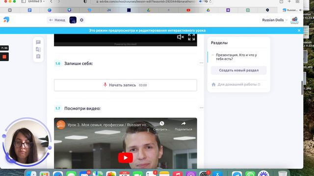The height and width of the screenshot is (176, 314).
Task: Switch to the Russian... Edvibe tab
Action: pyautogui.click(x=290, y=10)
